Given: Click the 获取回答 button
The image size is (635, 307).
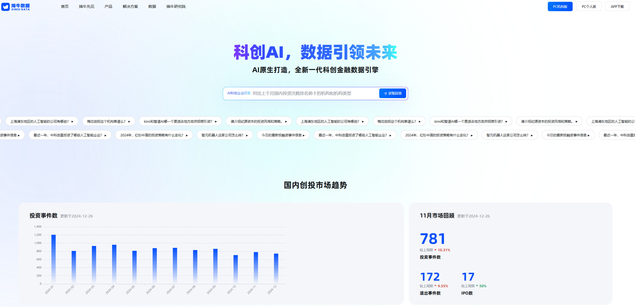Looking at the screenshot, I should coord(392,93).
